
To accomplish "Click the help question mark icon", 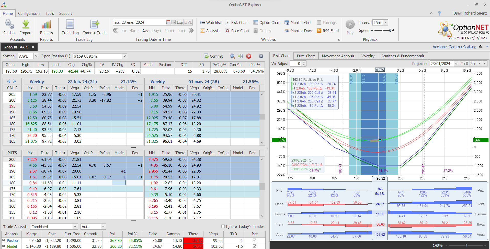I will (440, 13).
